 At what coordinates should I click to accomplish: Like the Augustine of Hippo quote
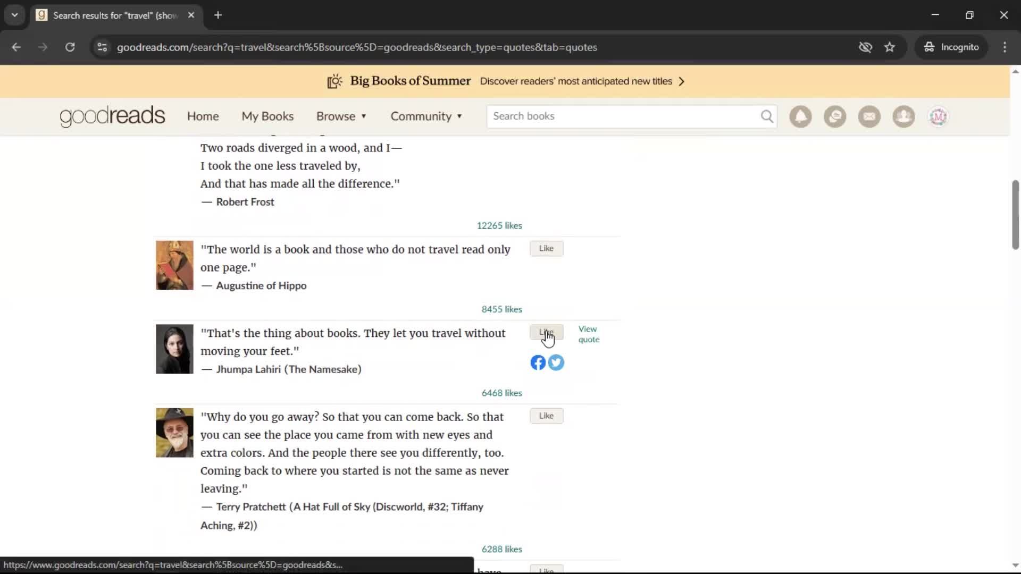point(546,249)
